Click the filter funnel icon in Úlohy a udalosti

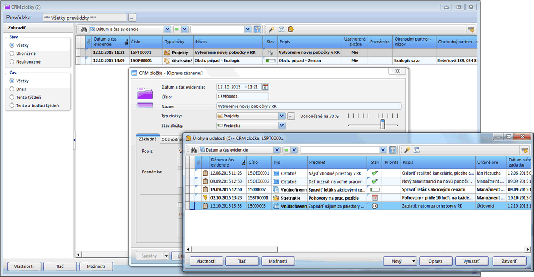click(x=392, y=150)
